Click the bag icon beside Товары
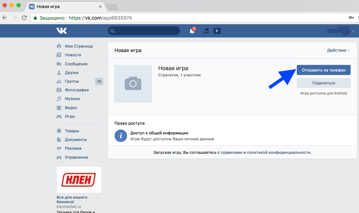 click(59, 130)
